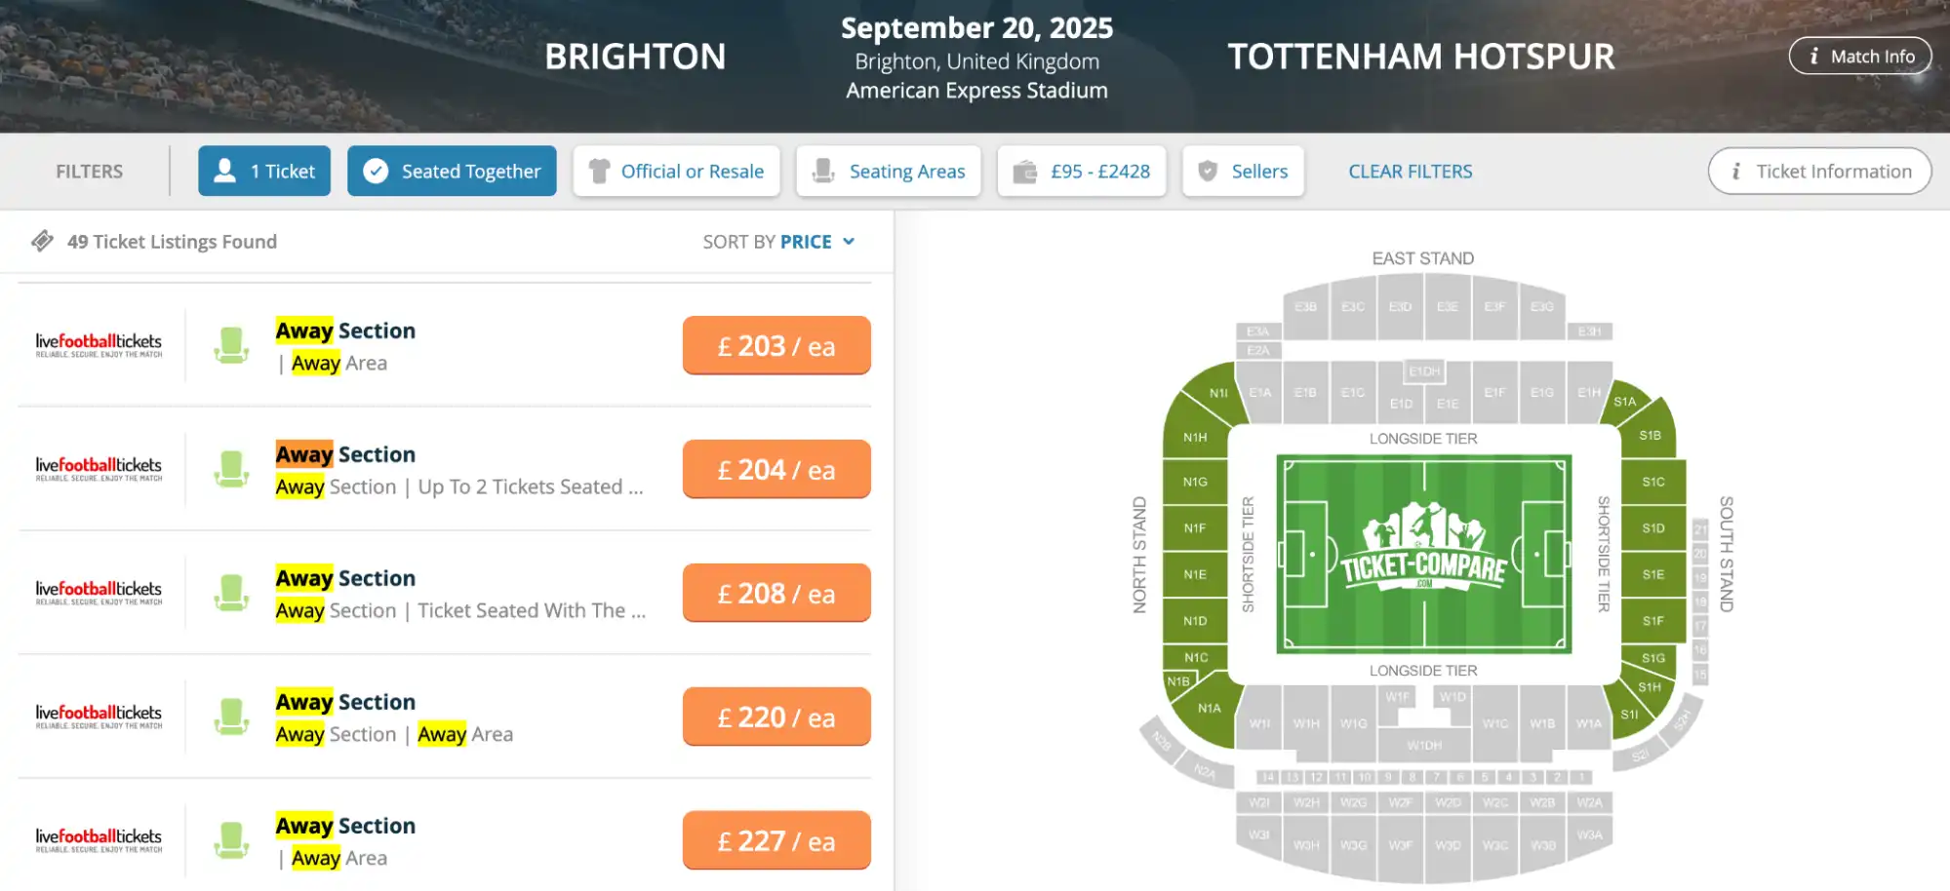This screenshot has width=1950, height=891.
Task: Toggle the 1 Ticket filter
Action: pos(263,171)
